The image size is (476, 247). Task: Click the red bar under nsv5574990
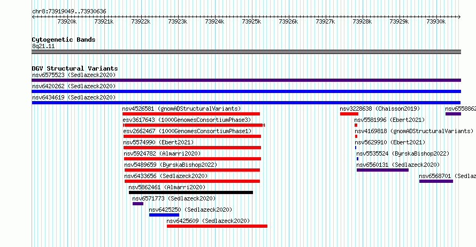click(192, 148)
